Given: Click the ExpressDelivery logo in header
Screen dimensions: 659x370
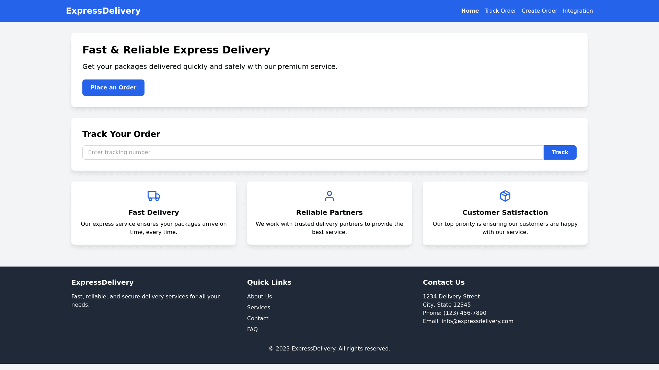Looking at the screenshot, I should tap(103, 11).
